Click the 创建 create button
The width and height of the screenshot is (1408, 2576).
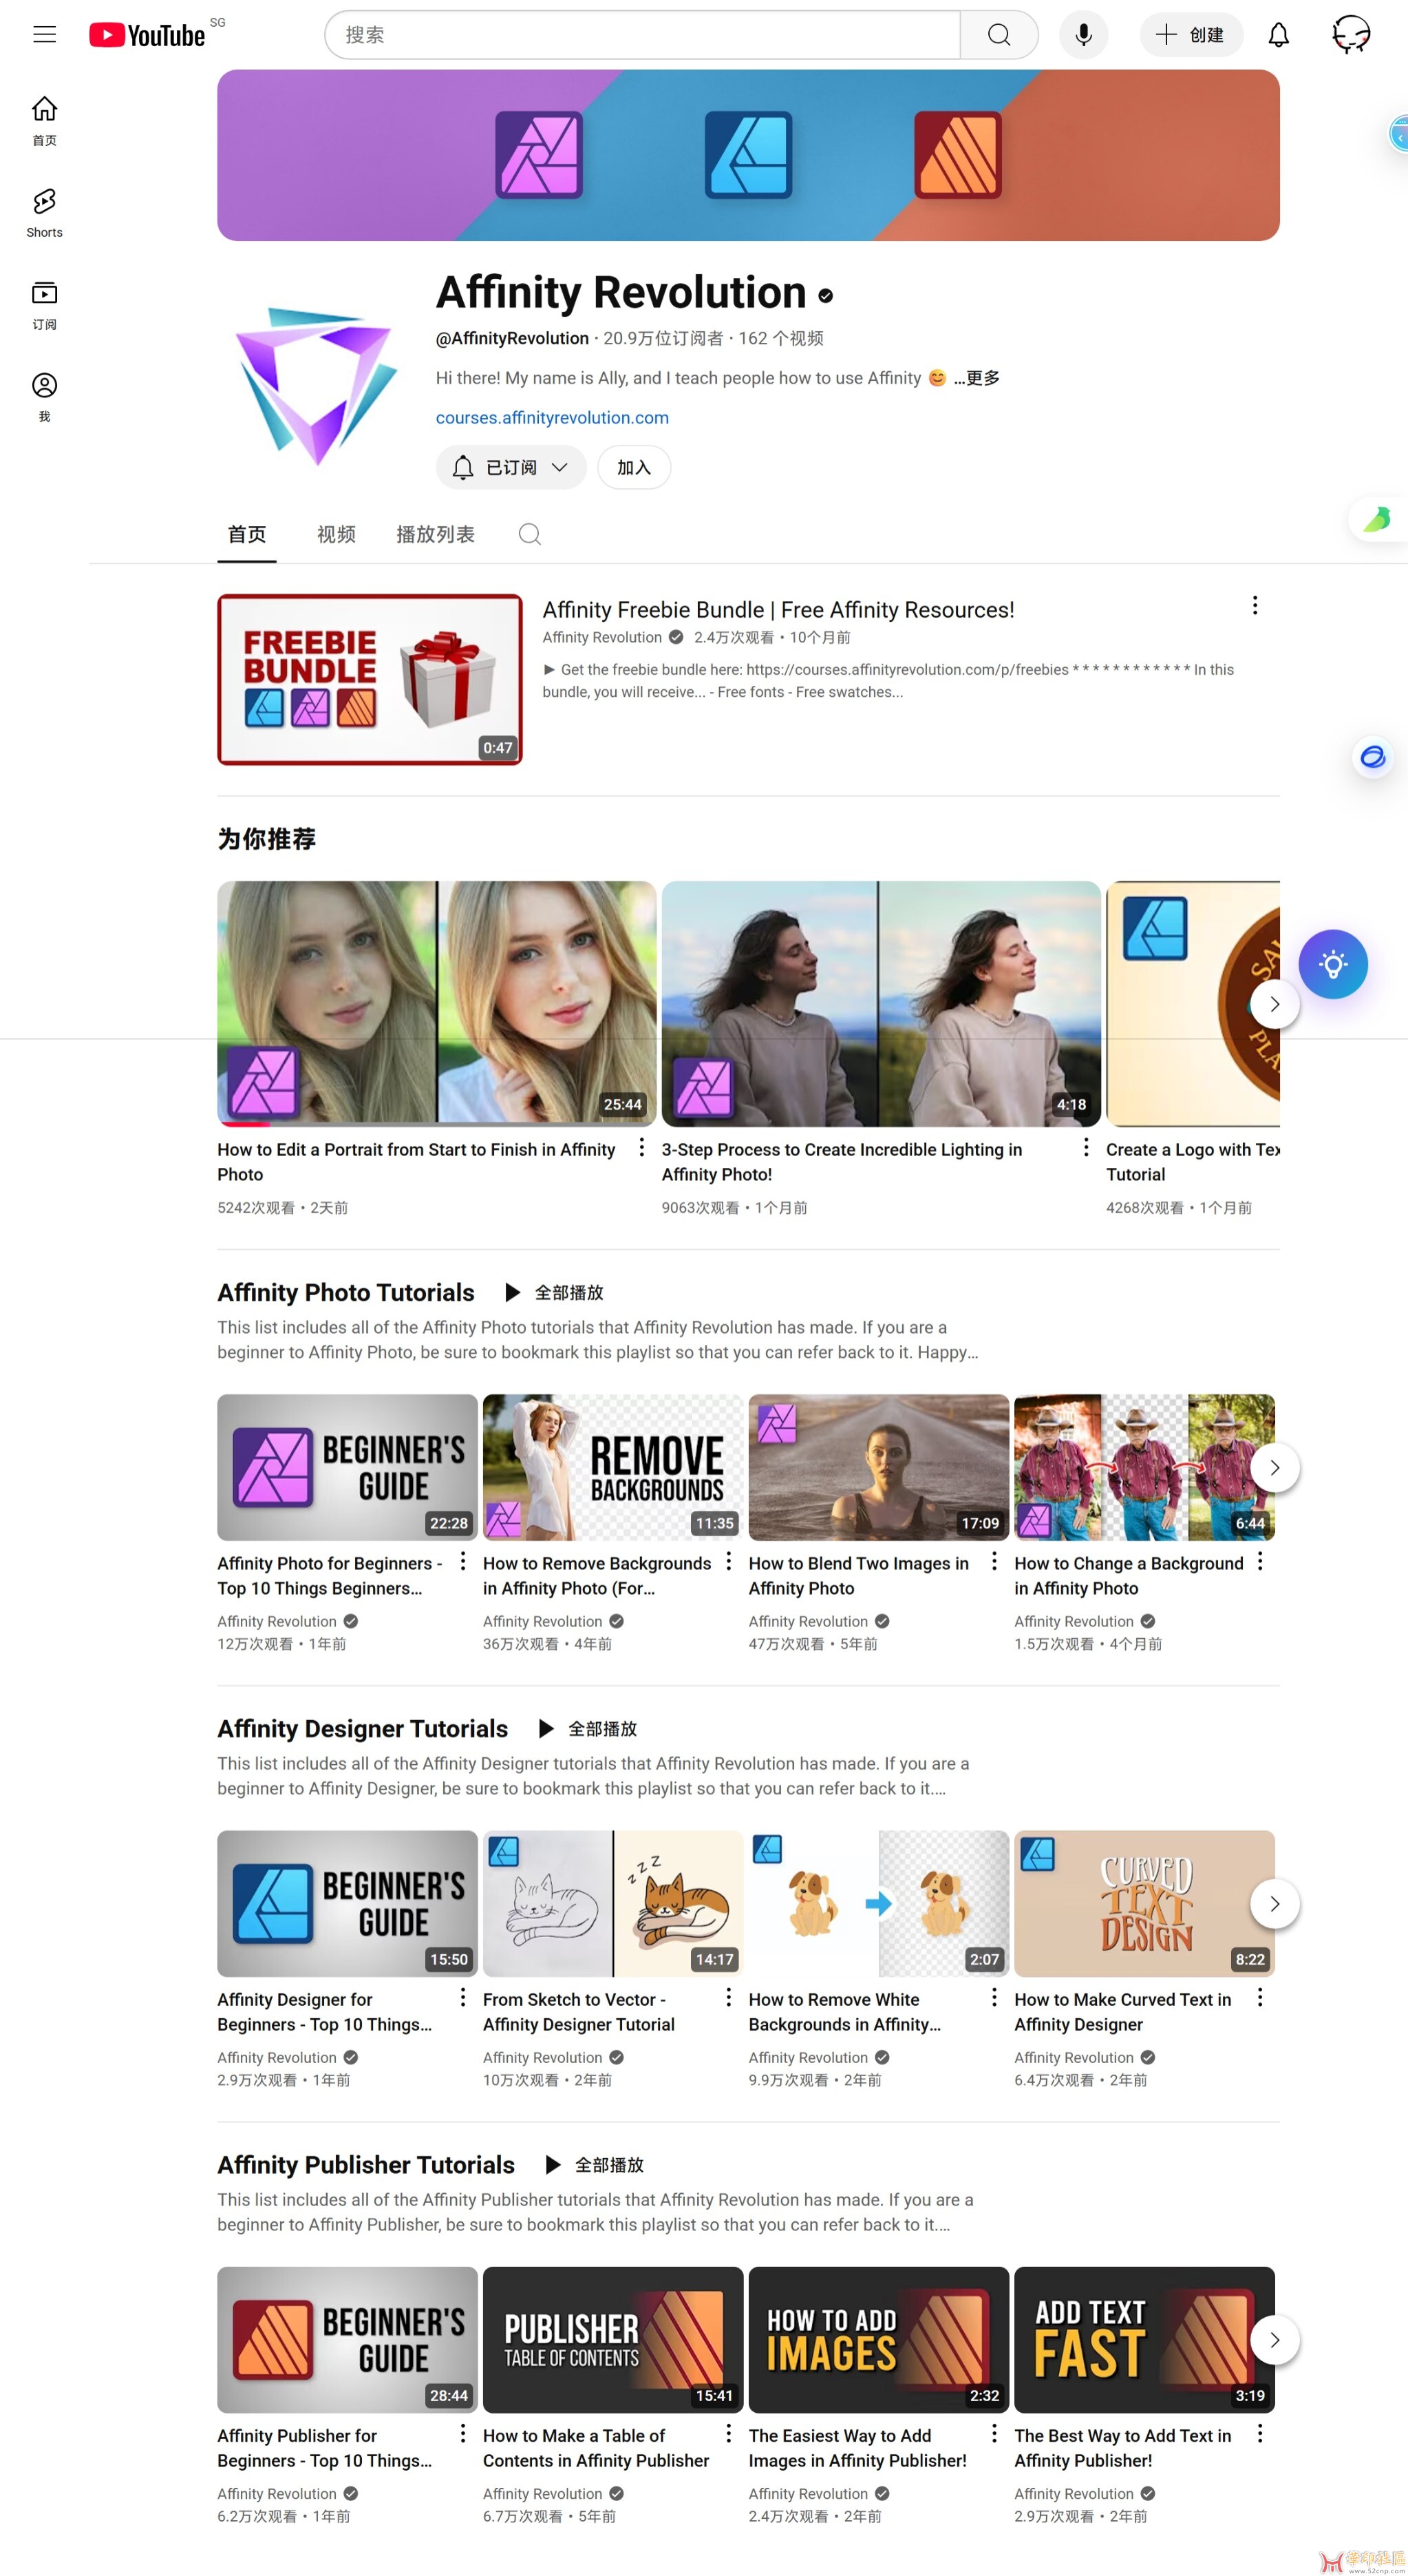point(1190,35)
